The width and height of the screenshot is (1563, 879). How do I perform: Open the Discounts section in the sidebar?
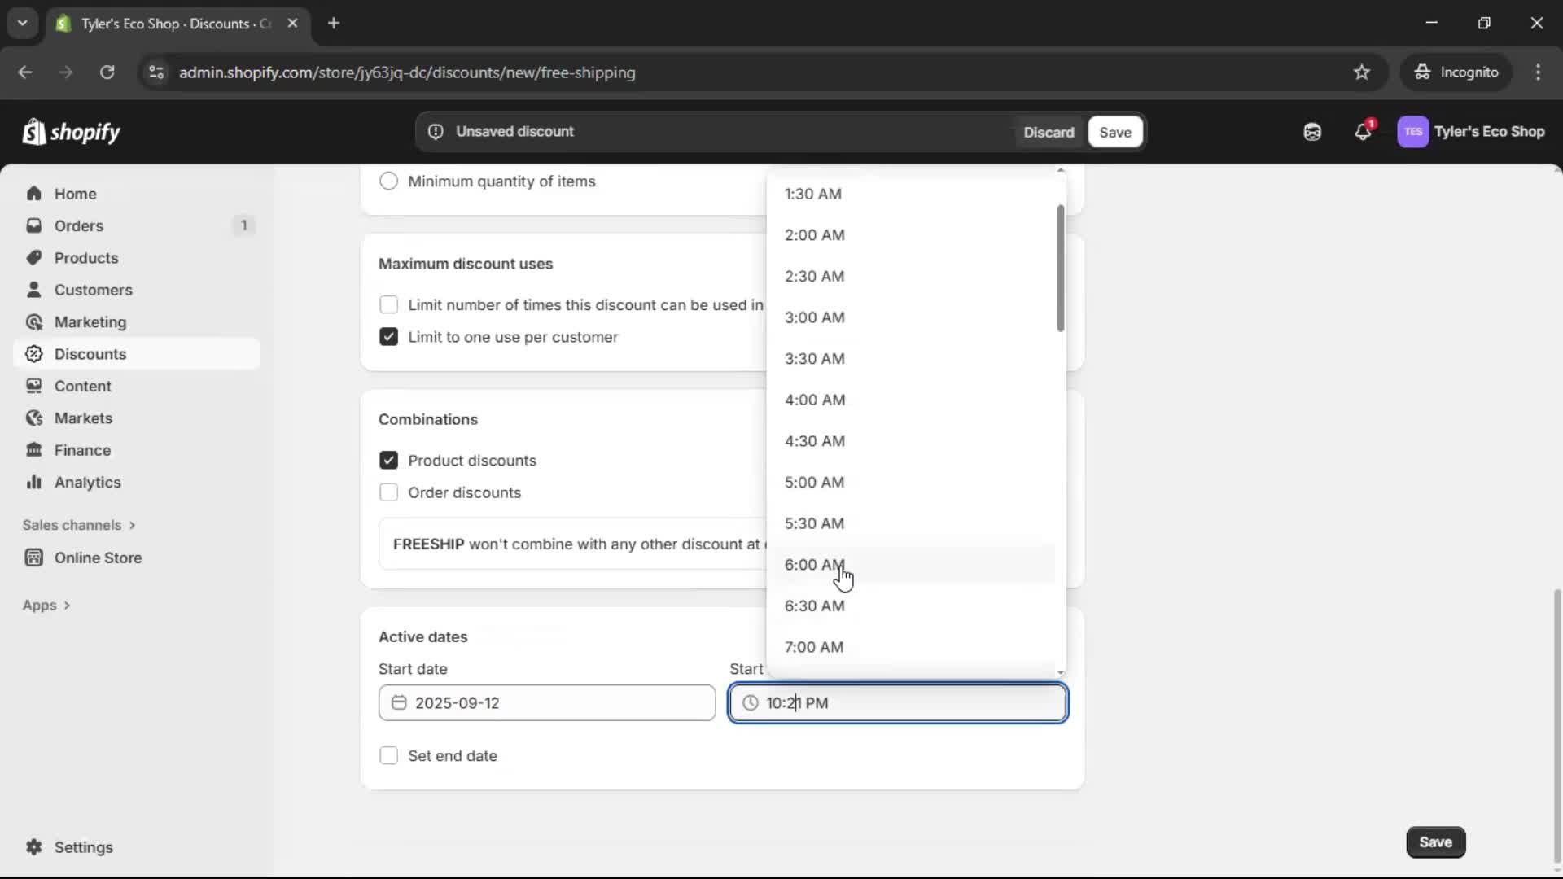90,354
